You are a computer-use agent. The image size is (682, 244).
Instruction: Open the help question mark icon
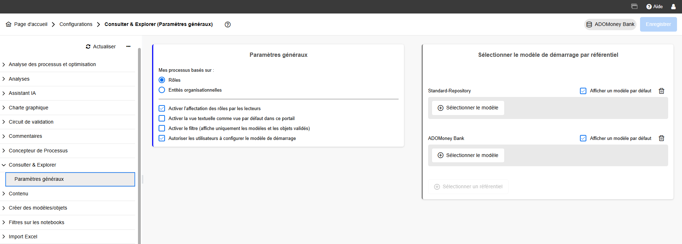coord(228,25)
